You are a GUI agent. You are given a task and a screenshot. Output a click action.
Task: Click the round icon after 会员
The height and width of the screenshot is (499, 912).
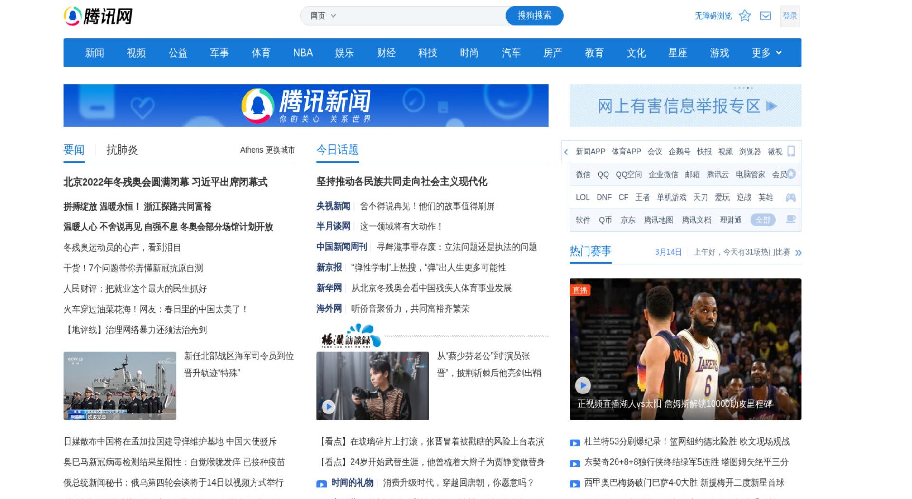click(791, 174)
